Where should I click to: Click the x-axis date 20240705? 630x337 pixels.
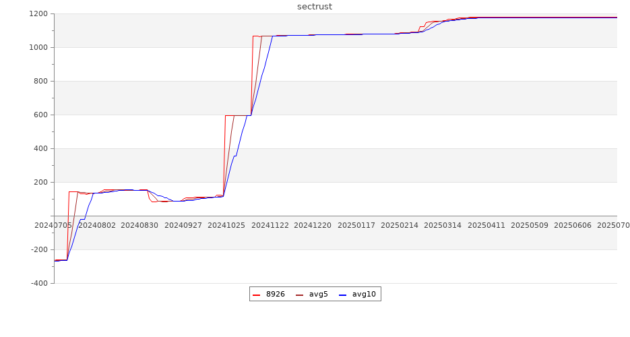[x=53, y=225]
